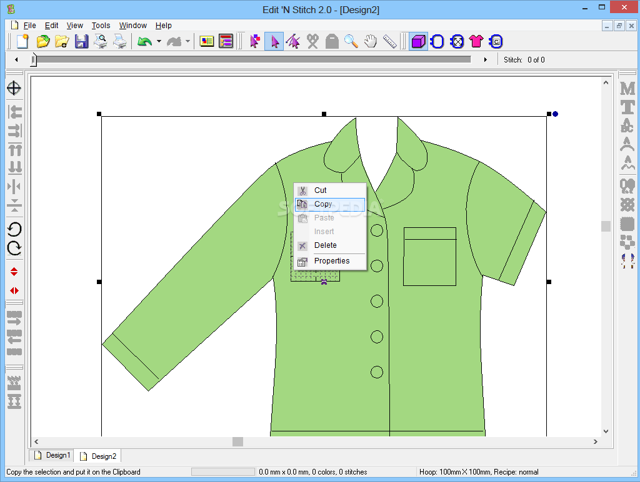The image size is (640, 482).
Task: Select the Pan hand tool
Action: tap(370, 41)
